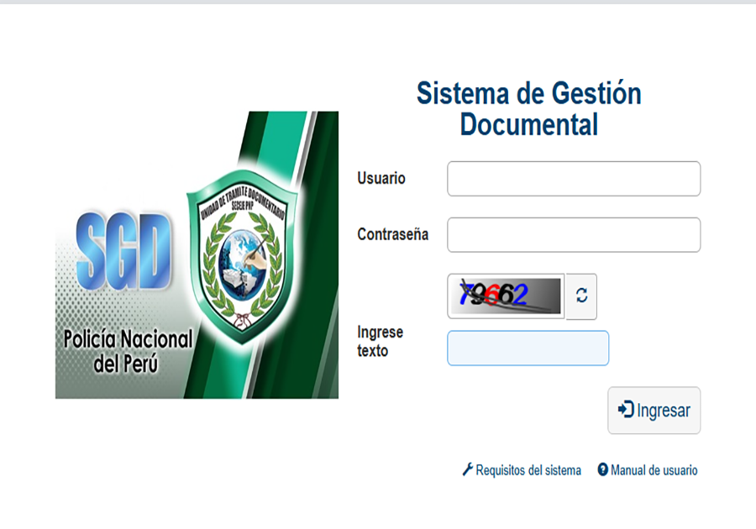
Task: Select the captcha text entry box
Action: [528, 348]
